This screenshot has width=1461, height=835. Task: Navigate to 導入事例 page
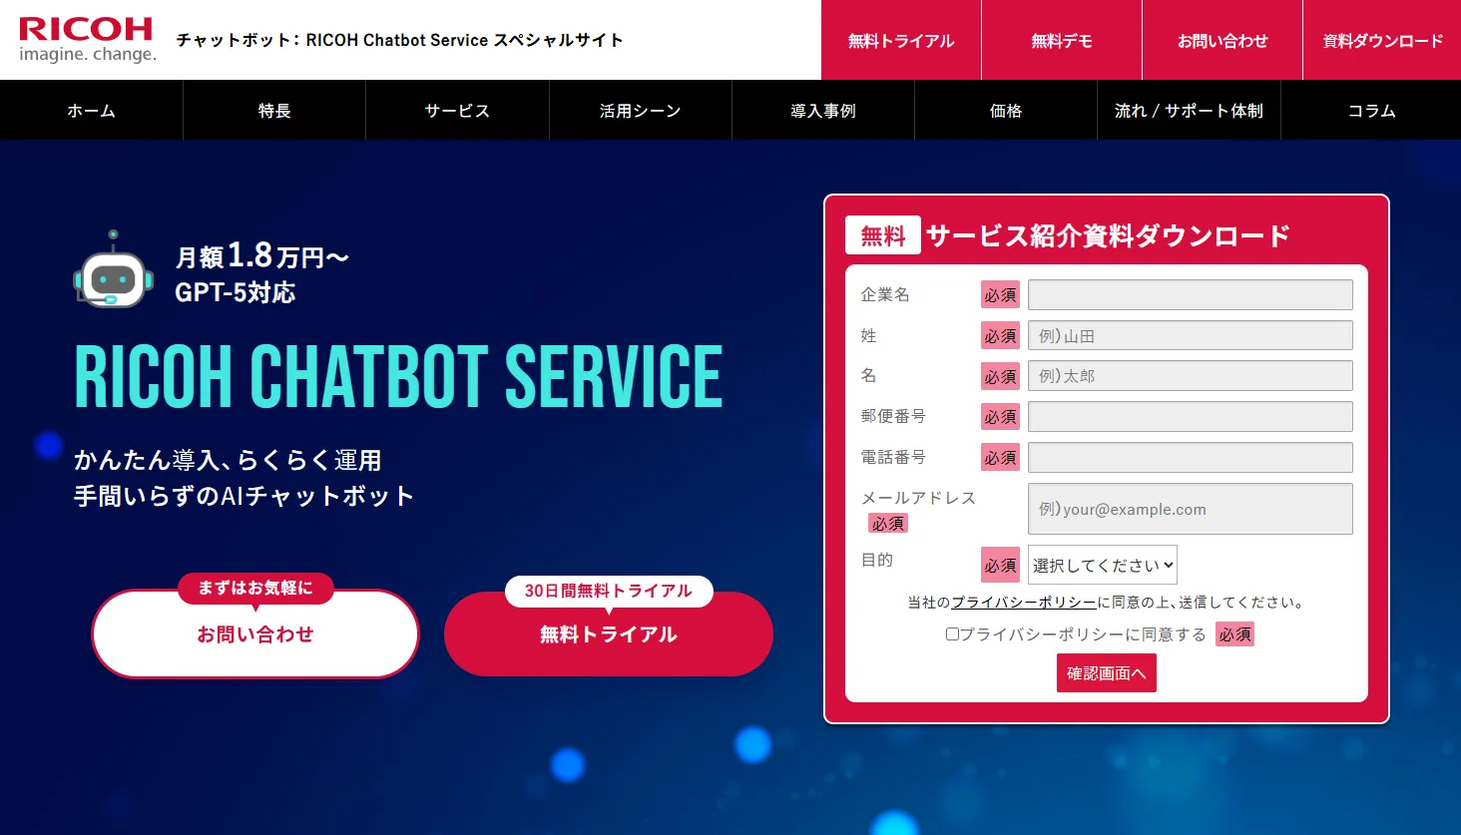click(823, 111)
